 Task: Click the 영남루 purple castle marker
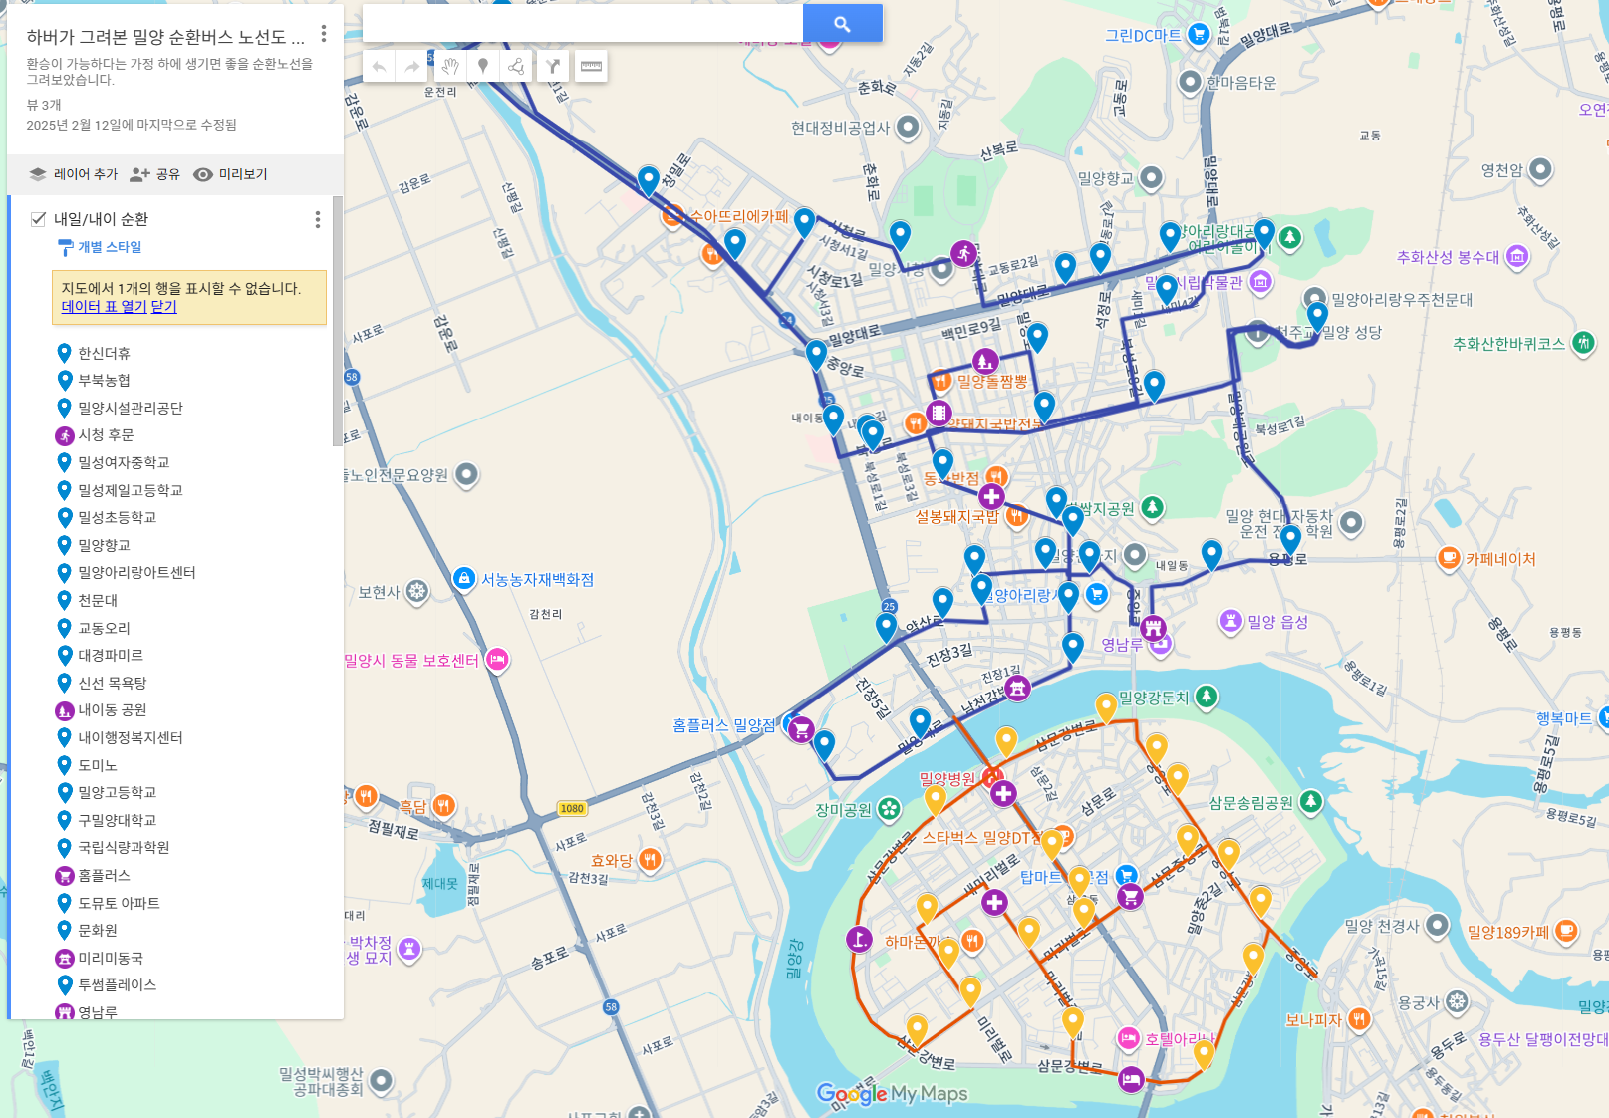(x=1153, y=628)
